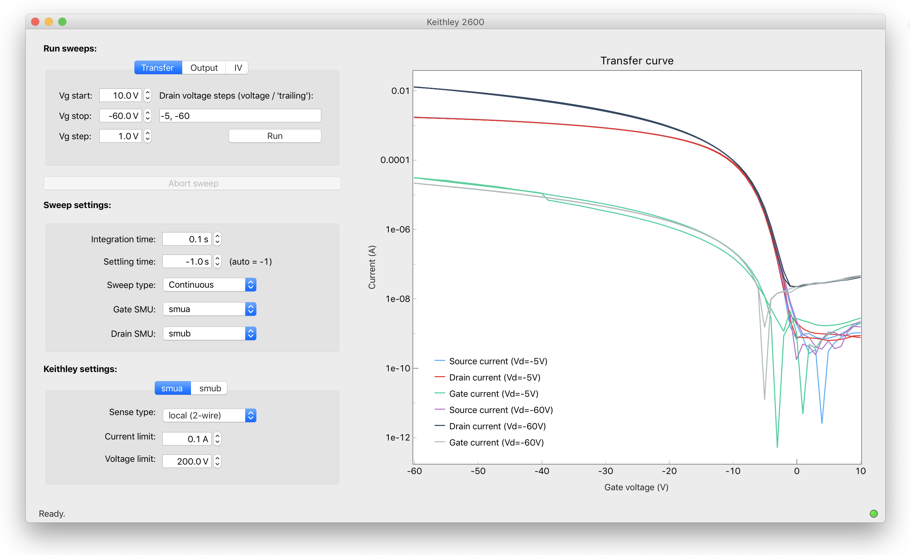Click Gate current (Vd=-5V) legend entry
910x555 pixels.
click(x=486, y=393)
